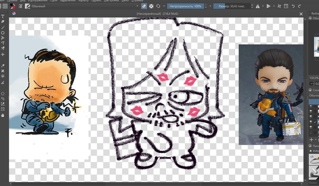Screen dimensions: 319x186
Task: Toggle visibility of fifth layer
Action: pos(311,127)
